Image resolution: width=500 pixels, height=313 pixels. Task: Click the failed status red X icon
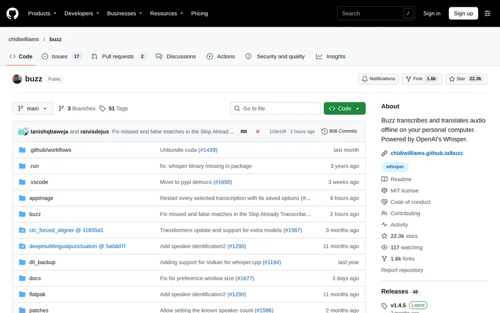click(x=258, y=131)
